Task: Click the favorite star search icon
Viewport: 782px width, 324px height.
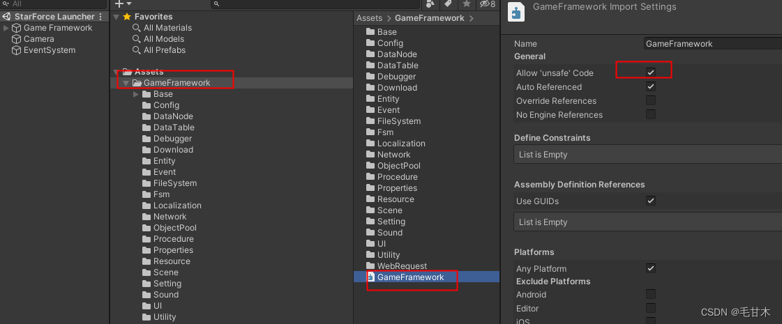Action: 466,4
